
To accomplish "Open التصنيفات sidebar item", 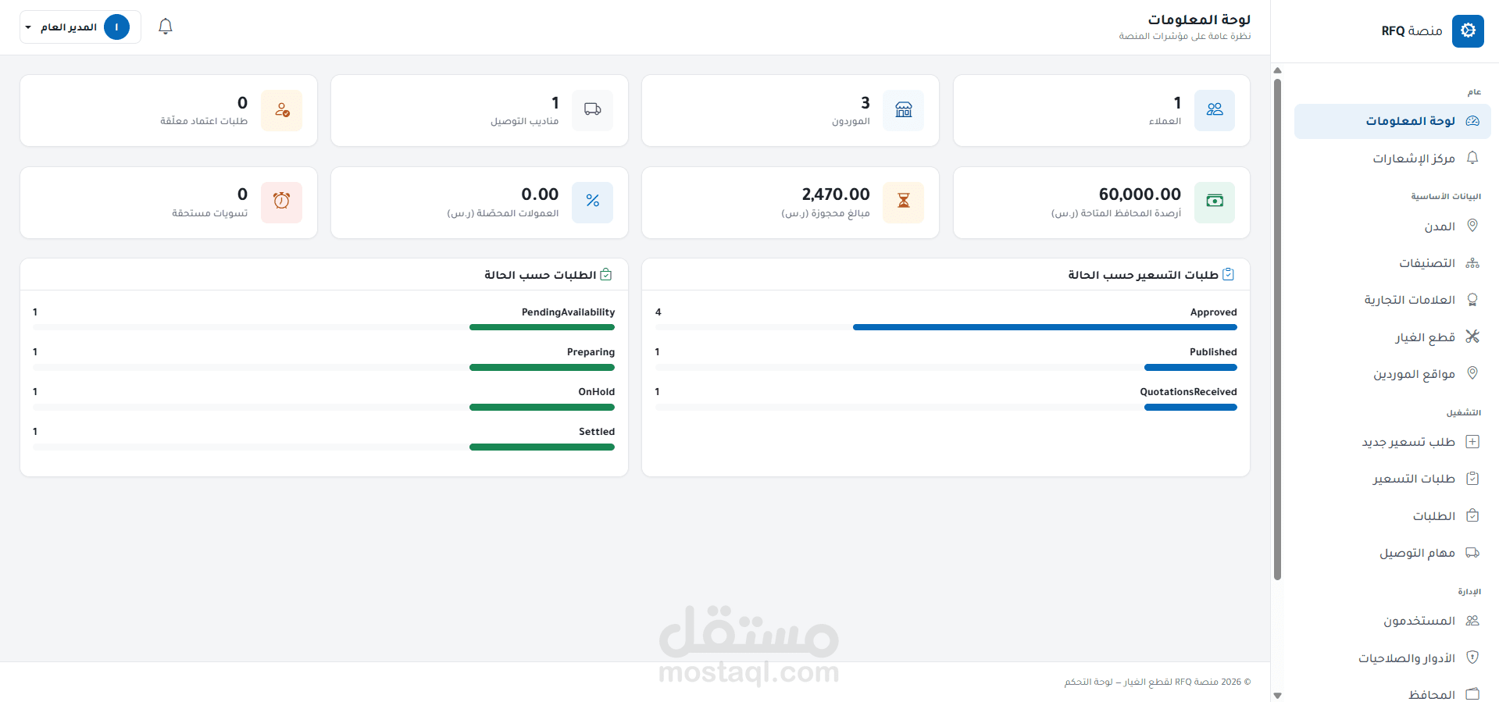I will 1392,263.
